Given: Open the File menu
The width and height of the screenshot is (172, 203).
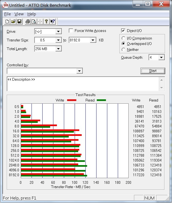Looking at the screenshot, I should pos(7,14).
